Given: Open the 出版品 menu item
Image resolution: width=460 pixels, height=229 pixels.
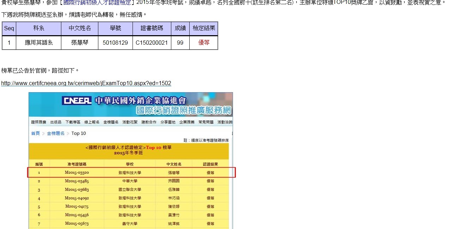Looking at the screenshot, I should coord(56,122).
